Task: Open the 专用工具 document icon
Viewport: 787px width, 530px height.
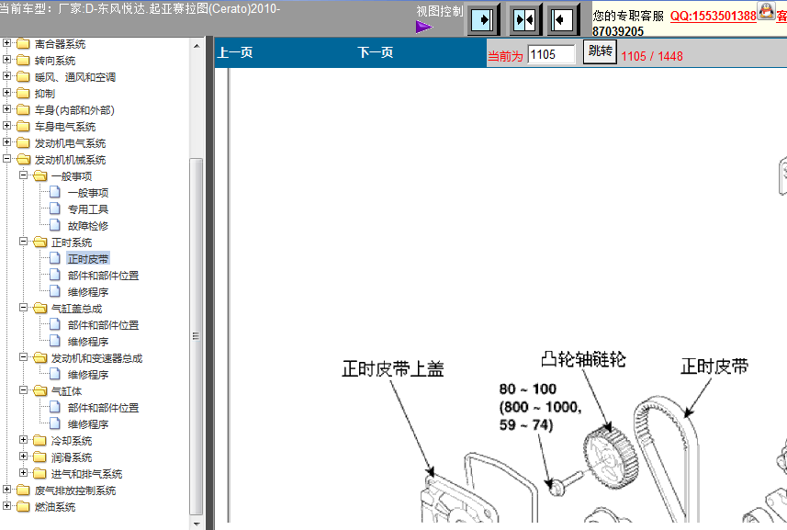Action: pos(55,209)
